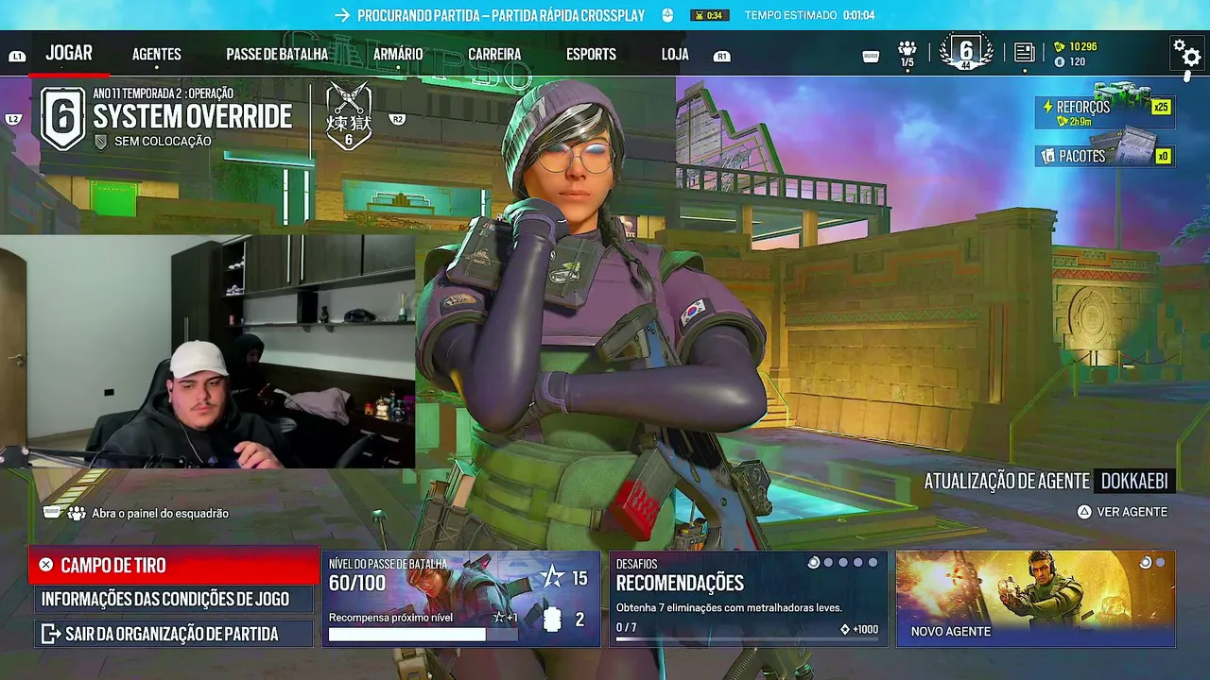Select the second Novo Agente page dot
Image resolution: width=1210 pixels, height=680 pixels.
click(x=1161, y=563)
